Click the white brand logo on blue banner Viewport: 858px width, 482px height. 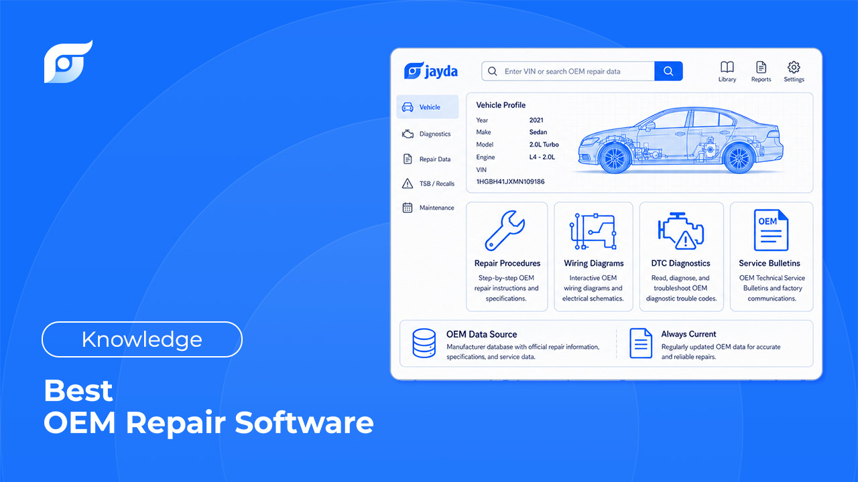tap(68, 62)
